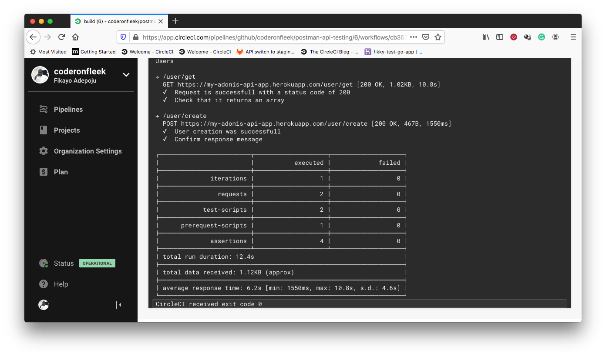Open the address bar overflow ellipsis menu
Image resolution: width=606 pixels, height=357 pixels.
click(413, 37)
